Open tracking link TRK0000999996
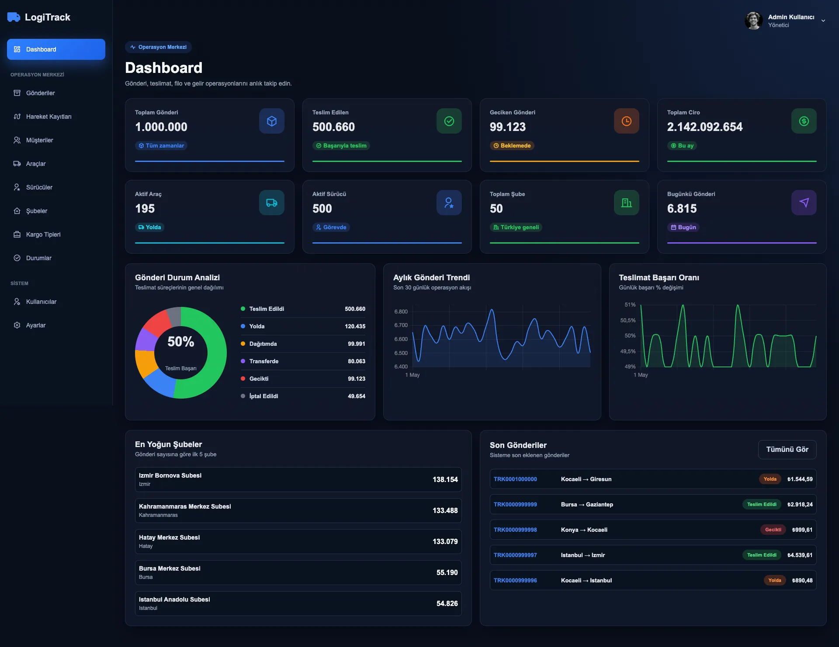 [515, 581]
